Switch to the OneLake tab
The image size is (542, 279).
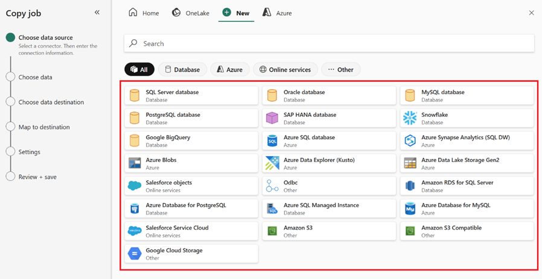click(191, 13)
